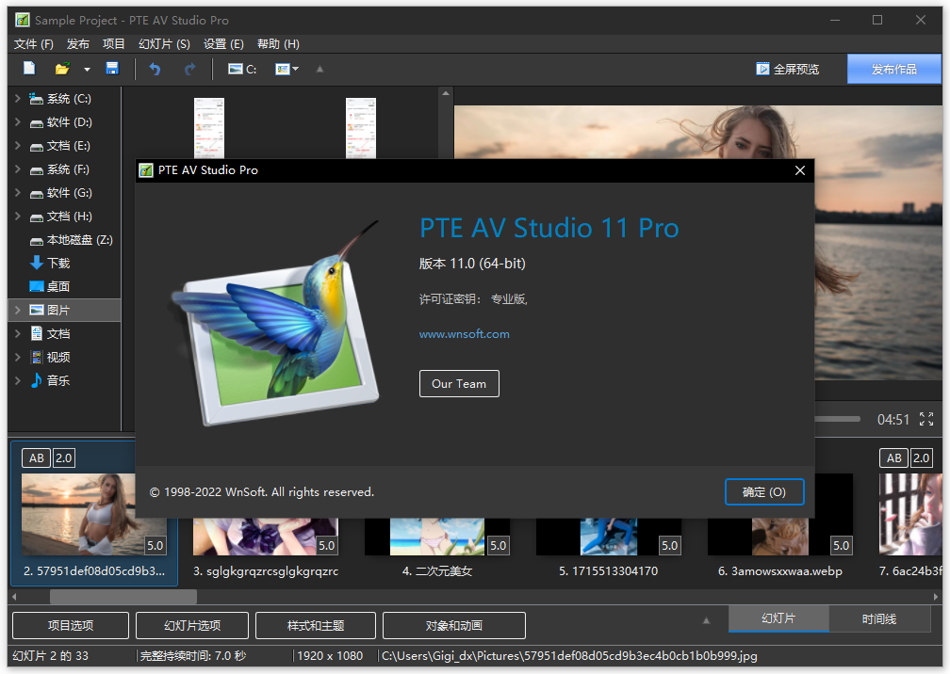Click the Our Team button
950x674 pixels.
pyautogui.click(x=459, y=383)
